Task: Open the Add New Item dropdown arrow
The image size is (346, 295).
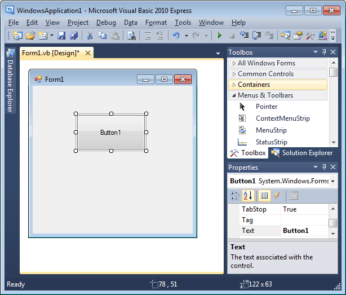Action: click(x=52, y=36)
